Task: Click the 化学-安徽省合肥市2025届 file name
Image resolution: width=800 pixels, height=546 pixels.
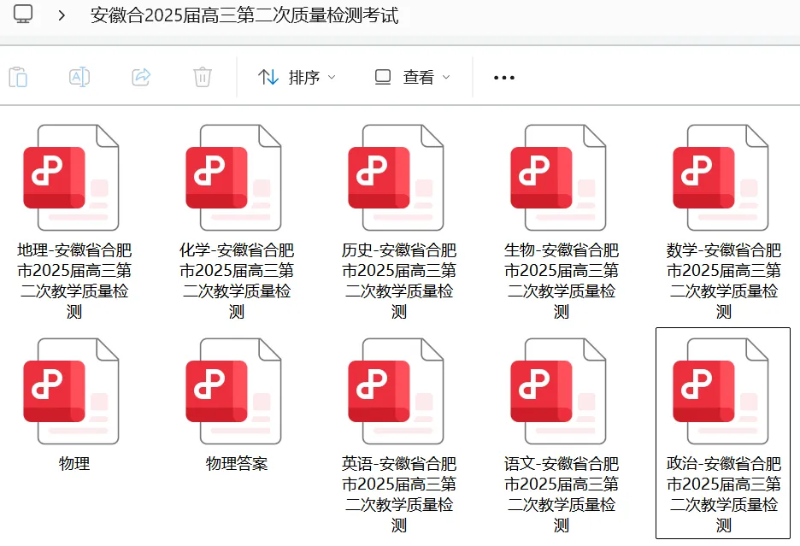Action: tap(237, 280)
